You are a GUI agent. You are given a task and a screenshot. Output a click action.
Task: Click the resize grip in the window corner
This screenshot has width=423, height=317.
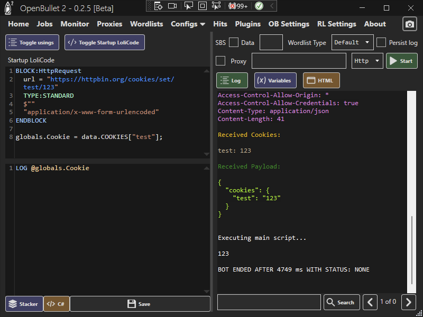(x=419, y=313)
